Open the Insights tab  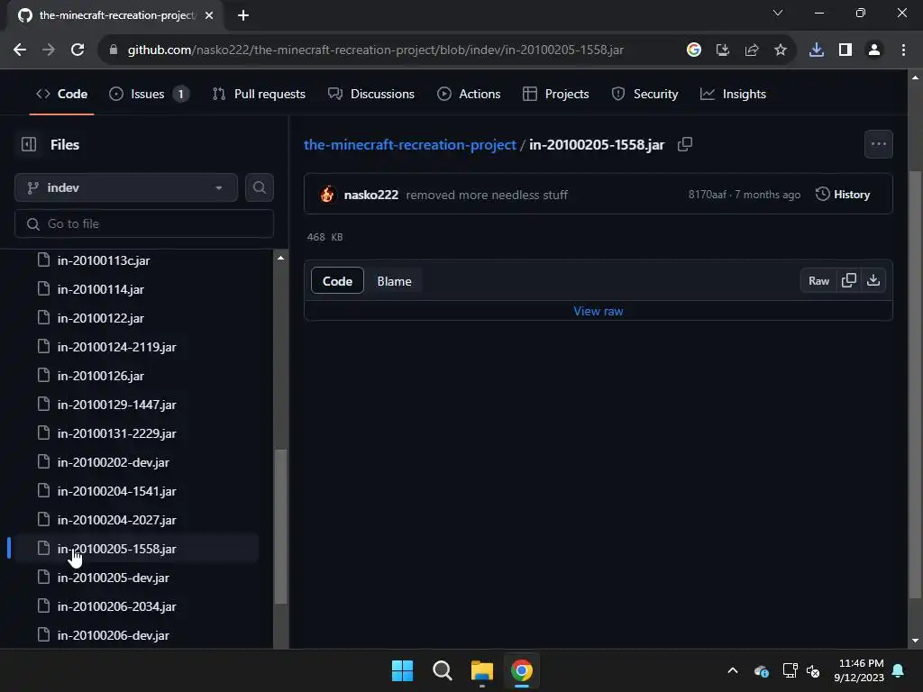pyautogui.click(x=733, y=94)
